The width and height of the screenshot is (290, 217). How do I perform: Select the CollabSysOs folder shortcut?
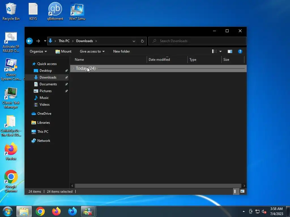[11, 126]
